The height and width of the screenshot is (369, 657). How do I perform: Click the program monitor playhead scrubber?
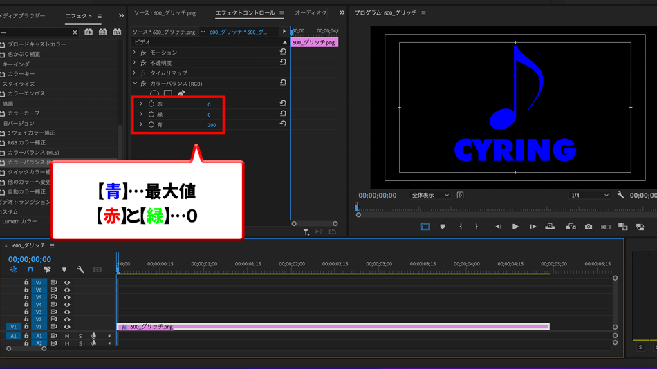pyautogui.click(x=357, y=207)
